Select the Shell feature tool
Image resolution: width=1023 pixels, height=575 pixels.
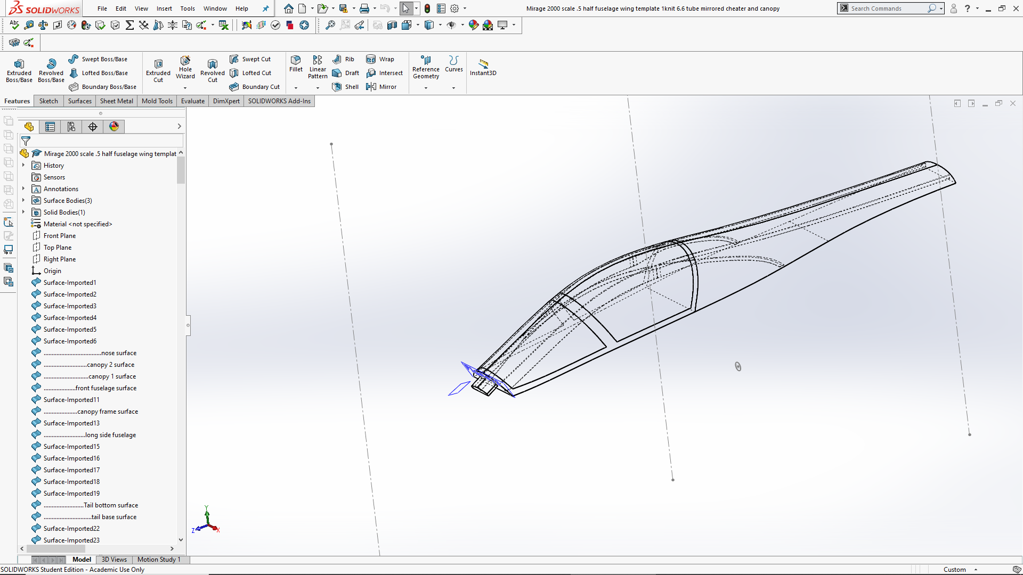[x=345, y=87]
